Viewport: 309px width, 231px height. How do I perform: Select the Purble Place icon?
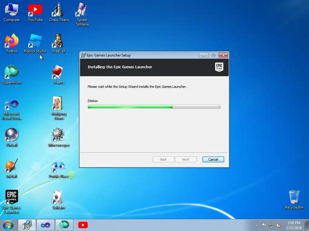click(x=59, y=169)
